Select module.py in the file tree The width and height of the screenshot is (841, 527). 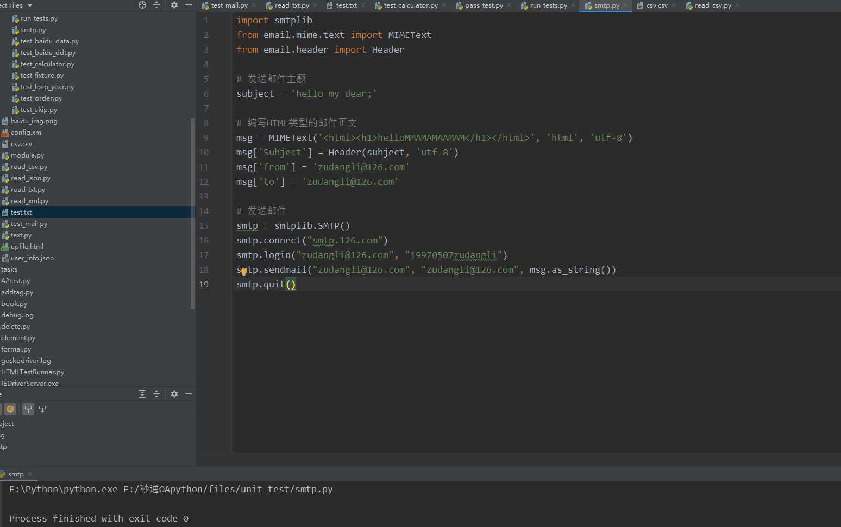[27, 155]
